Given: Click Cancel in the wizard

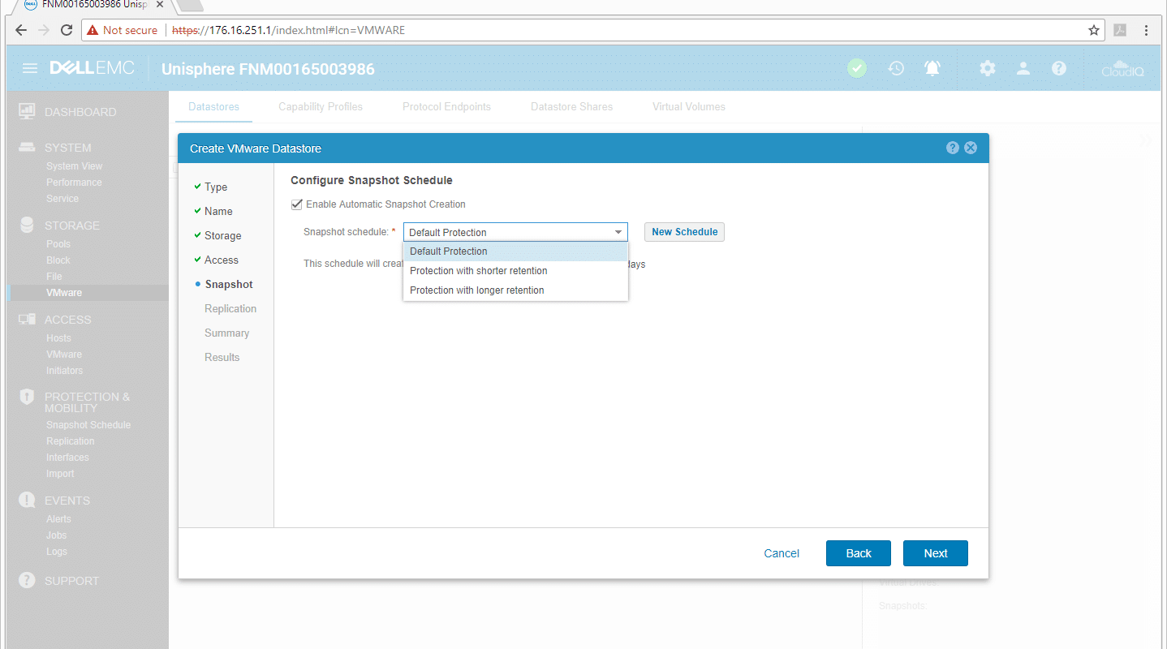Looking at the screenshot, I should pyautogui.click(x=782, y=553).
